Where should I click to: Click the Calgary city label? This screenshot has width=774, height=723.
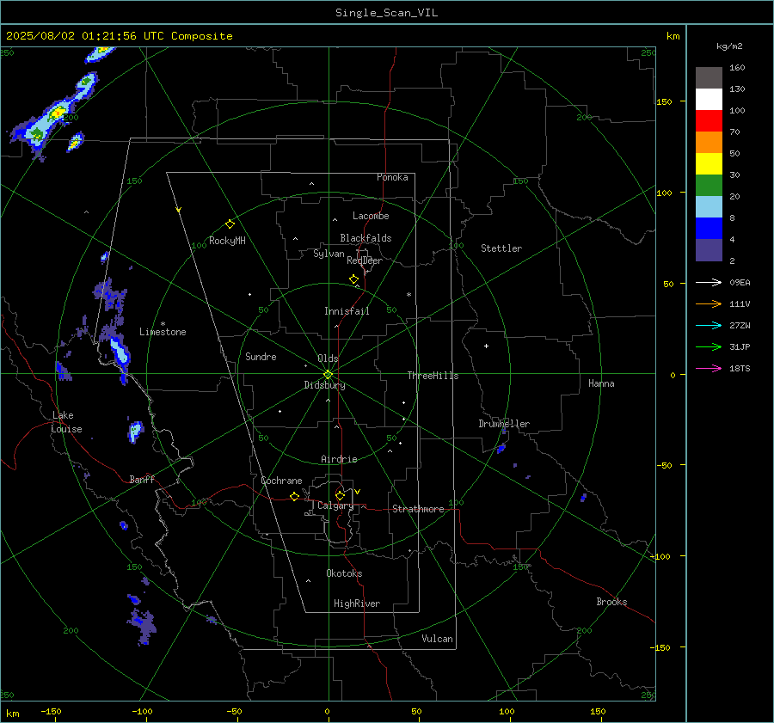(x=335, y=505)
